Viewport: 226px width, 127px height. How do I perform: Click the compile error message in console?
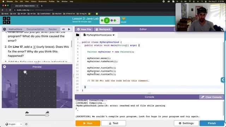[x=120, y=106]
